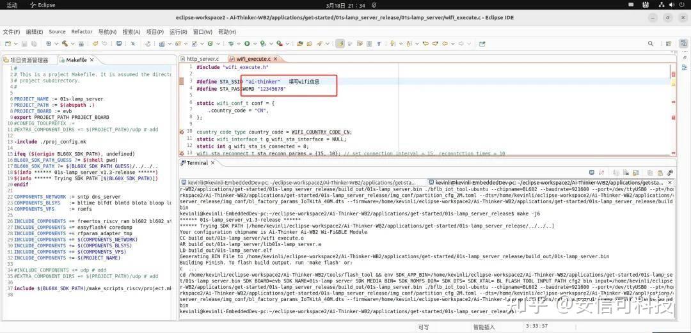691x333 pixels.
Task: Open the 编辑(E) menu
Action: coord(35,32)
